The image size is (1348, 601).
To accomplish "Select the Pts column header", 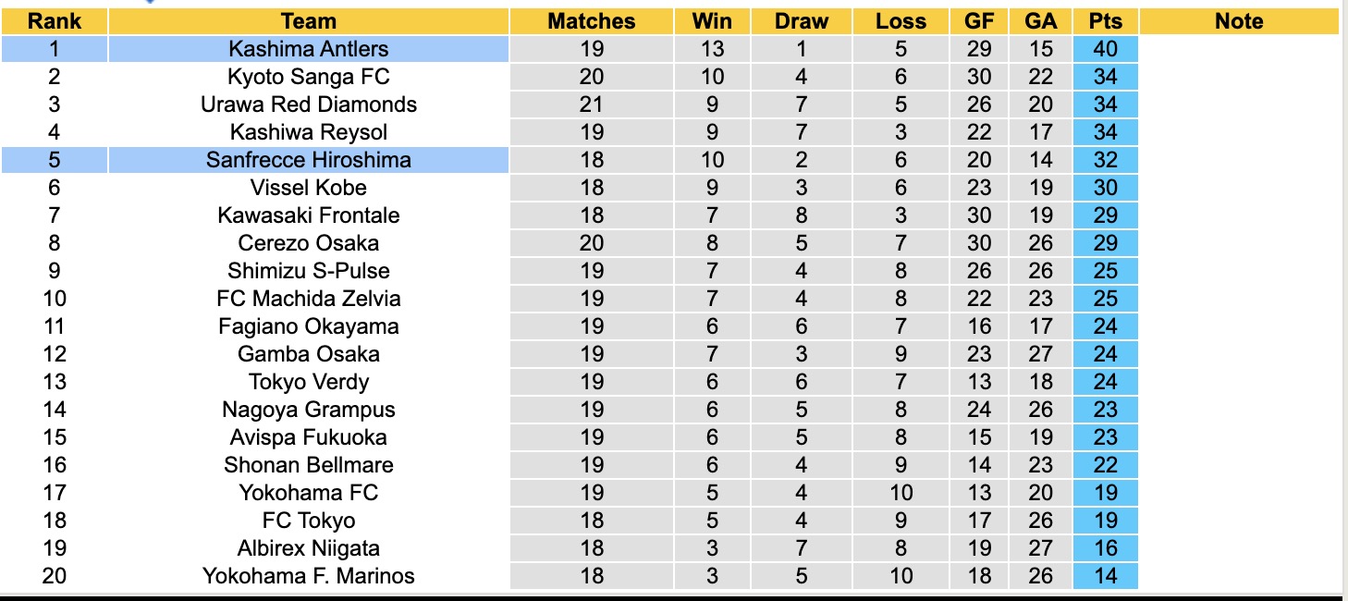I will (x=1105, y=21).
